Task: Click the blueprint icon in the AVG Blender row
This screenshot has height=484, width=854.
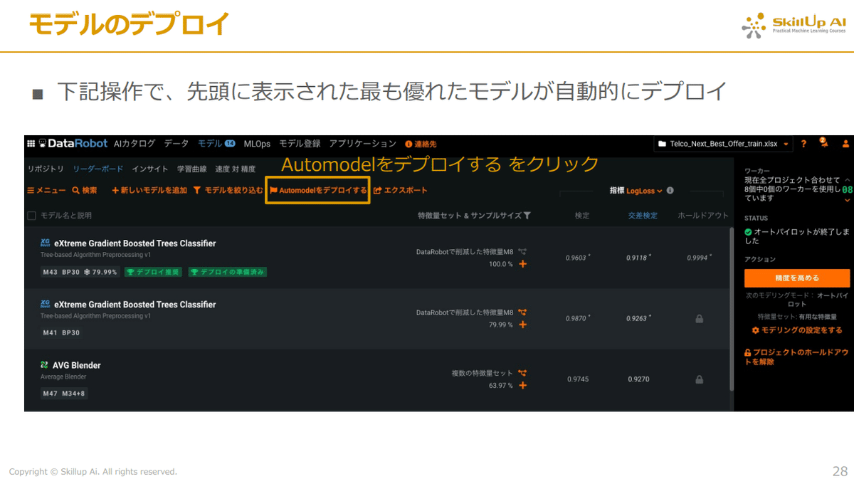Action: [522, 373]
